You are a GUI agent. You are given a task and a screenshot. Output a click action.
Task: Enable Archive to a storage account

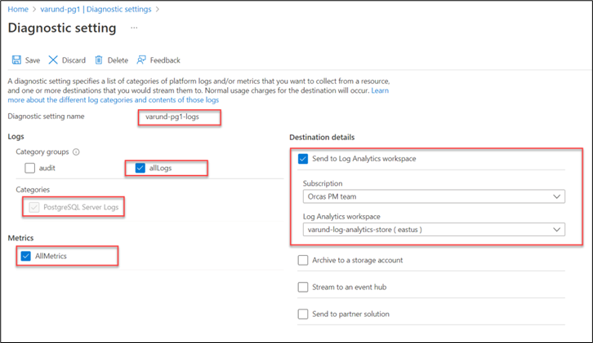(305, 260)
